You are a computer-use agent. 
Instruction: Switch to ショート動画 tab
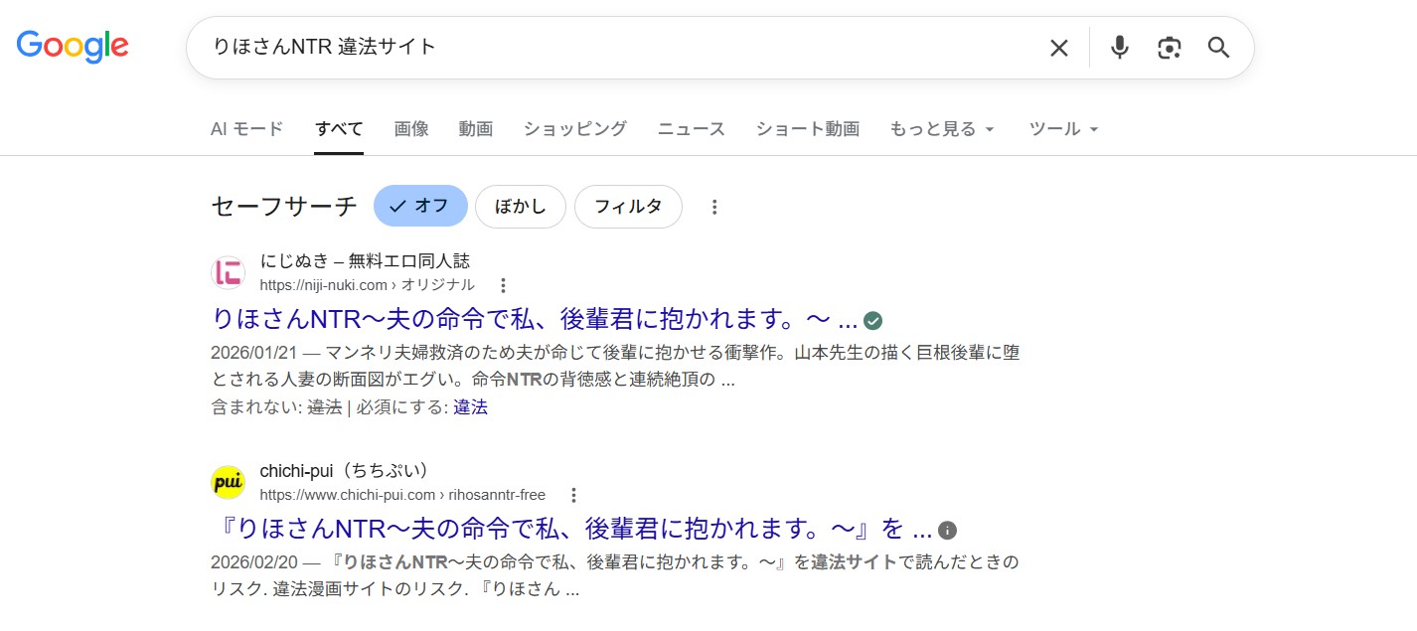point(808,129)
